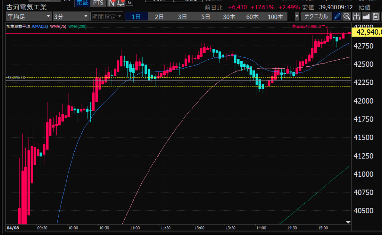Click the area chart icon in toolbar

click(366, 16)
